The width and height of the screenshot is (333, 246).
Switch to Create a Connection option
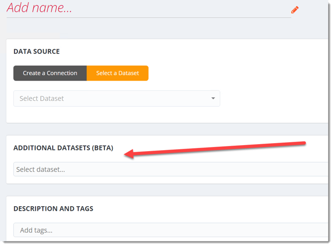tap(50, 73)
